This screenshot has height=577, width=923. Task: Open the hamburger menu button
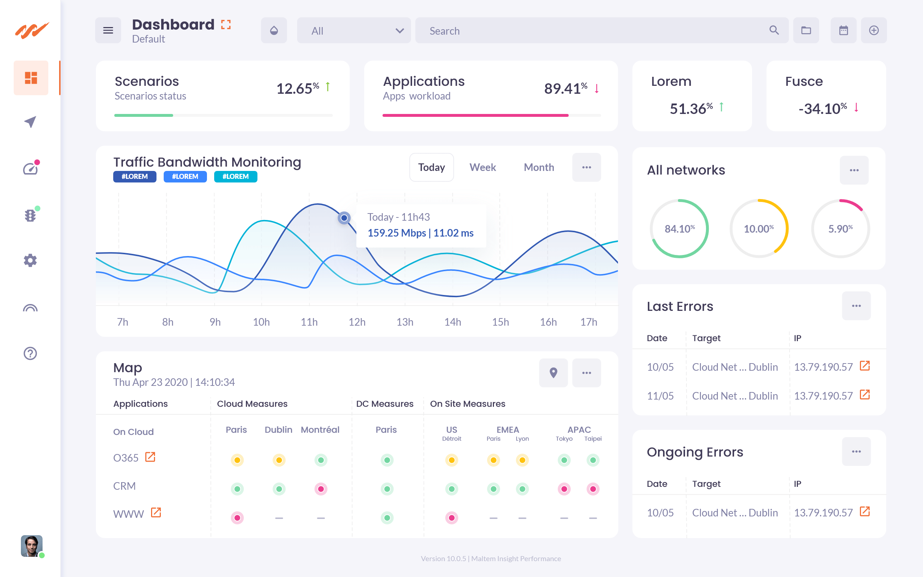coord(108,30)
